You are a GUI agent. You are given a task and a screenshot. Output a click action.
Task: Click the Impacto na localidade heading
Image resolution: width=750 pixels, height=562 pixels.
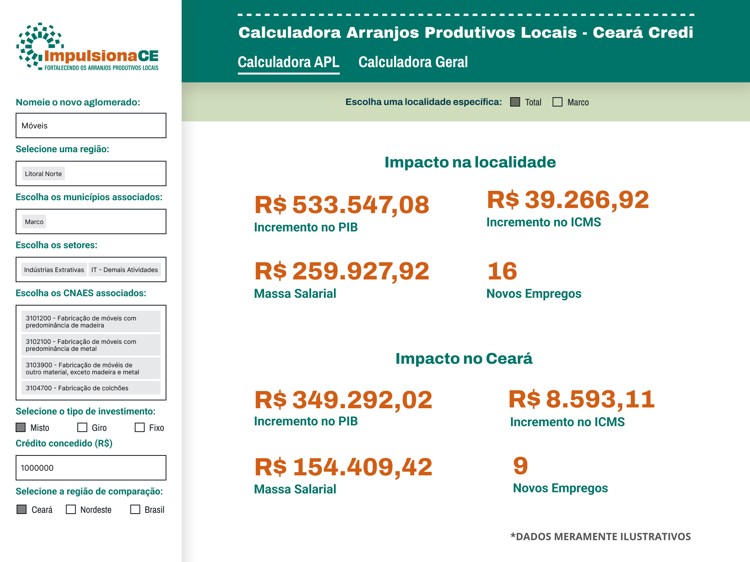470,162
